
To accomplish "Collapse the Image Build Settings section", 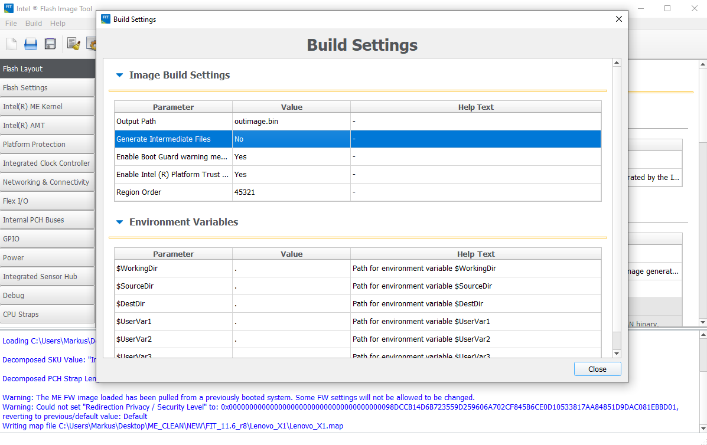I will click(x=119, y=76).
